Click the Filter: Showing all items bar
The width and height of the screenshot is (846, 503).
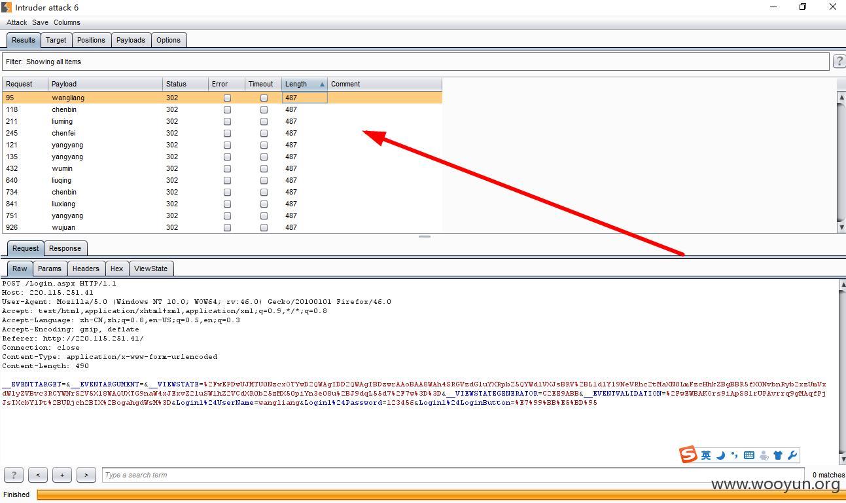415,62
